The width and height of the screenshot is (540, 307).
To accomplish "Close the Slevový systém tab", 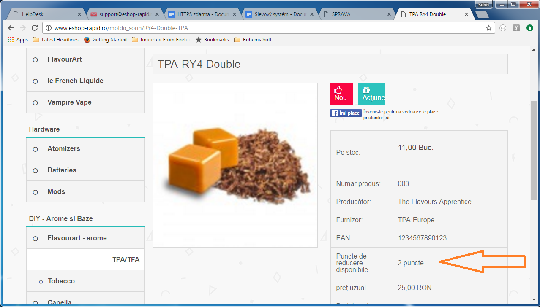I will [x=313, y=14].
